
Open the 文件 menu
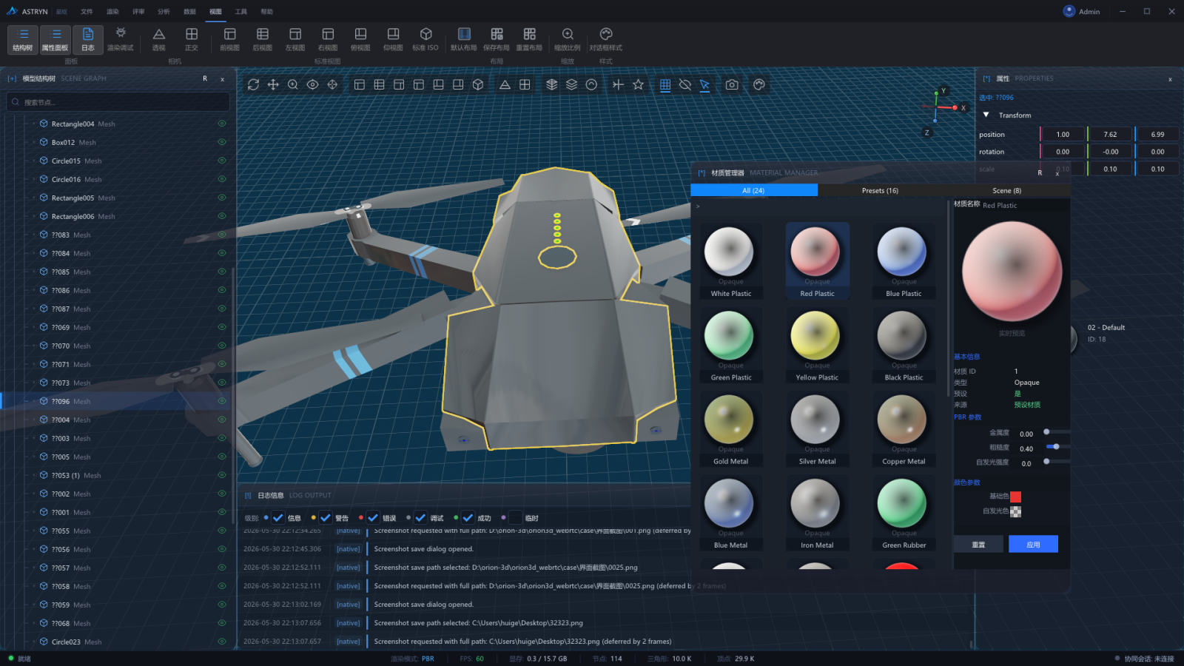tap(87, 12)
